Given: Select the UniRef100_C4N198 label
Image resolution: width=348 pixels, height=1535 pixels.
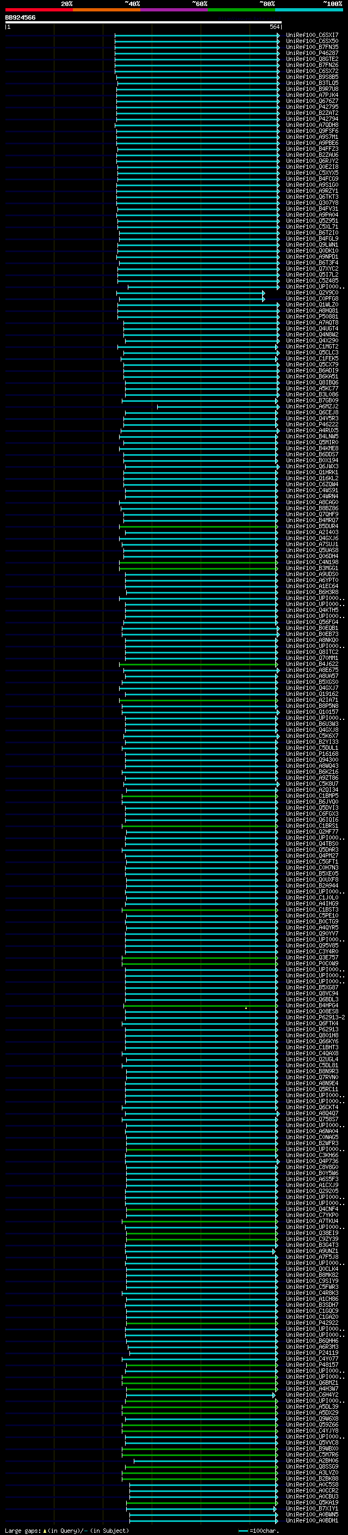Looking at the screenshot, I should point(312,562).
